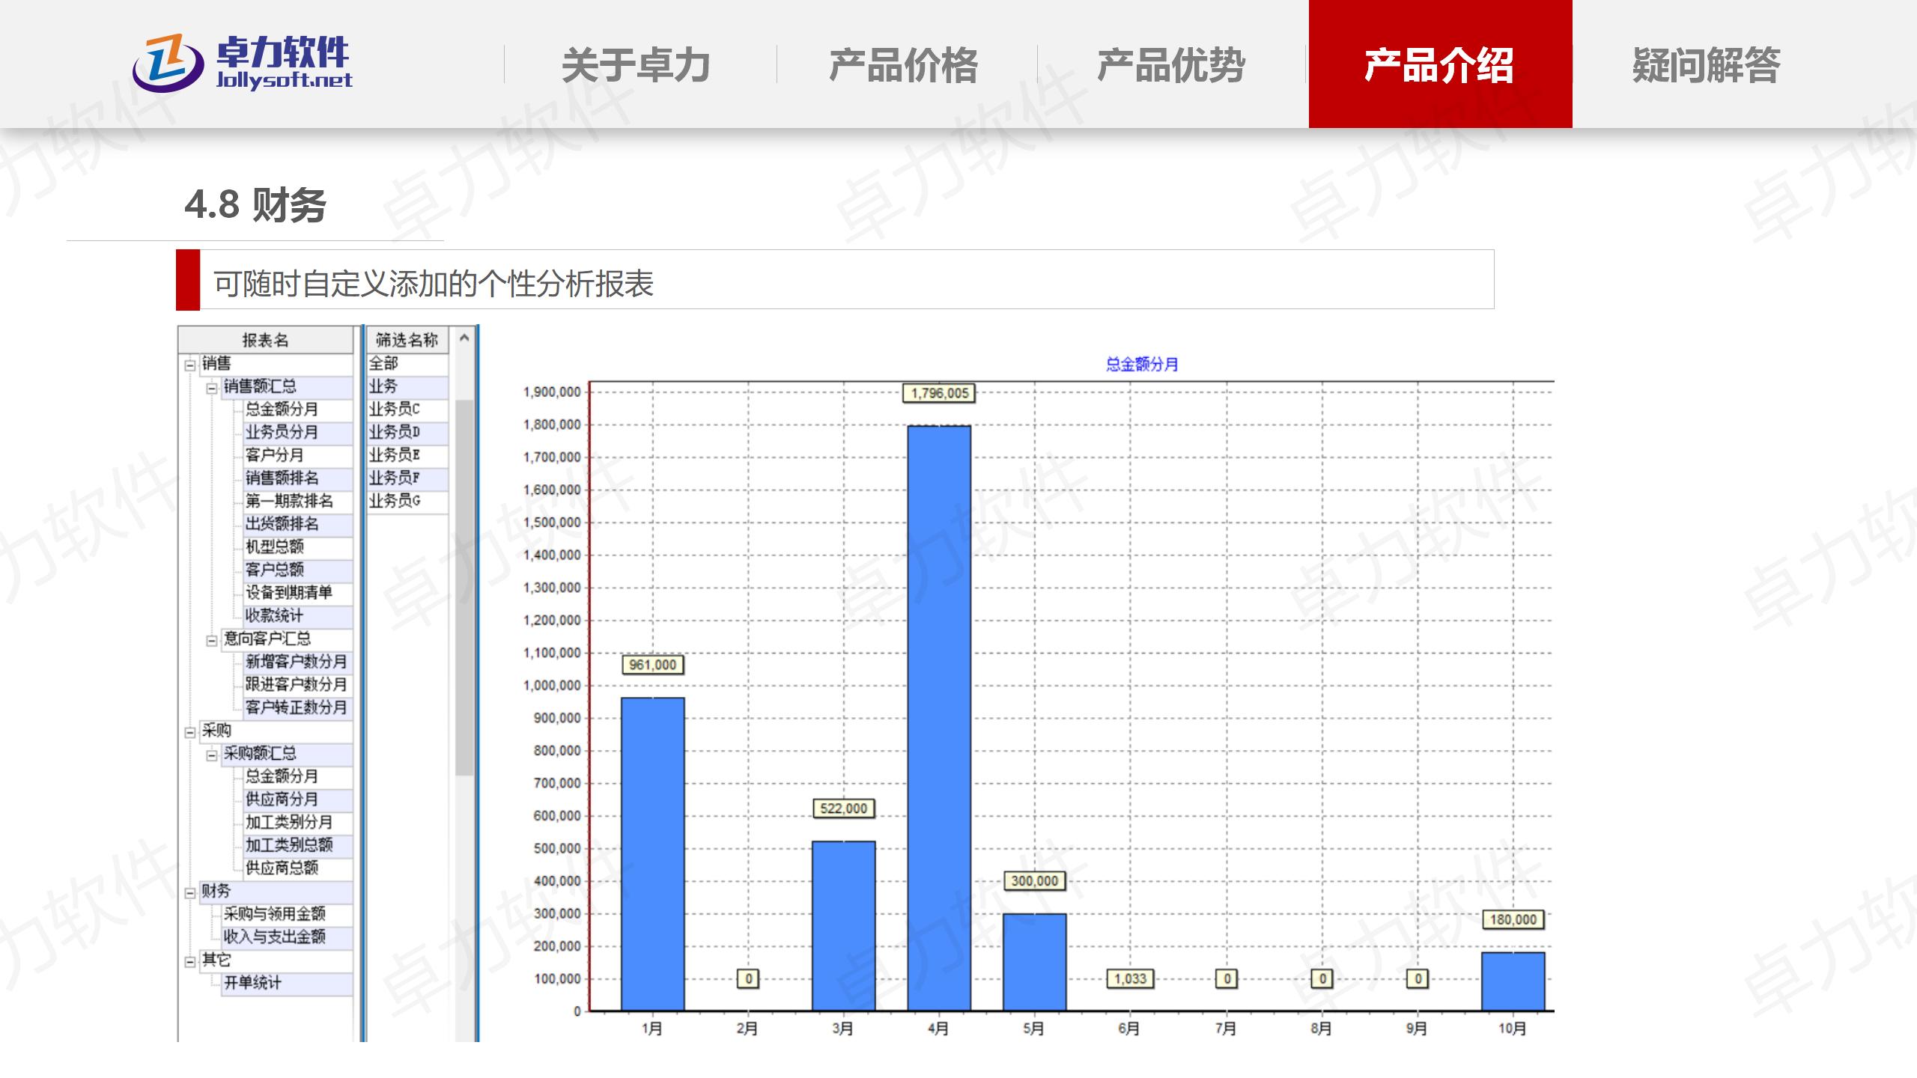The width and height of the screenshot is (1917, 1078).
Task: Select the 业务 filter
Action: pos(407,387)
